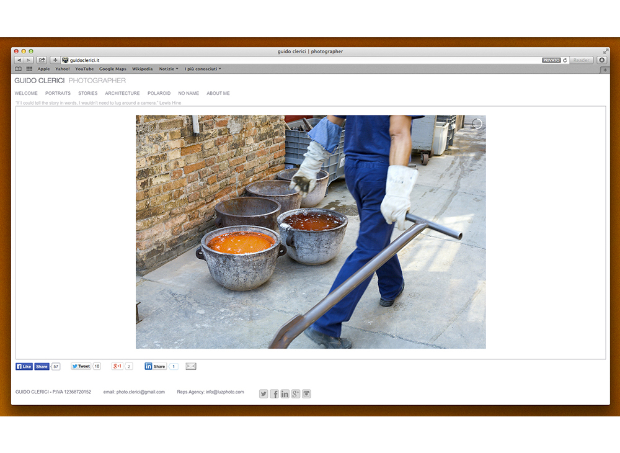The image size is (620, 453).
Task: Click the Facebook Like button
Action: [x=24, y=366]
